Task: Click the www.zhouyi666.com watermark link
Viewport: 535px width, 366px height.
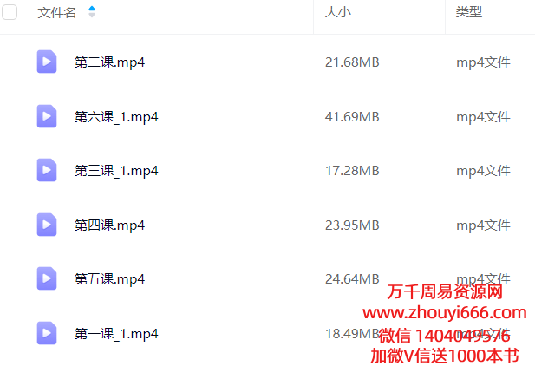Action: [445, 313]
